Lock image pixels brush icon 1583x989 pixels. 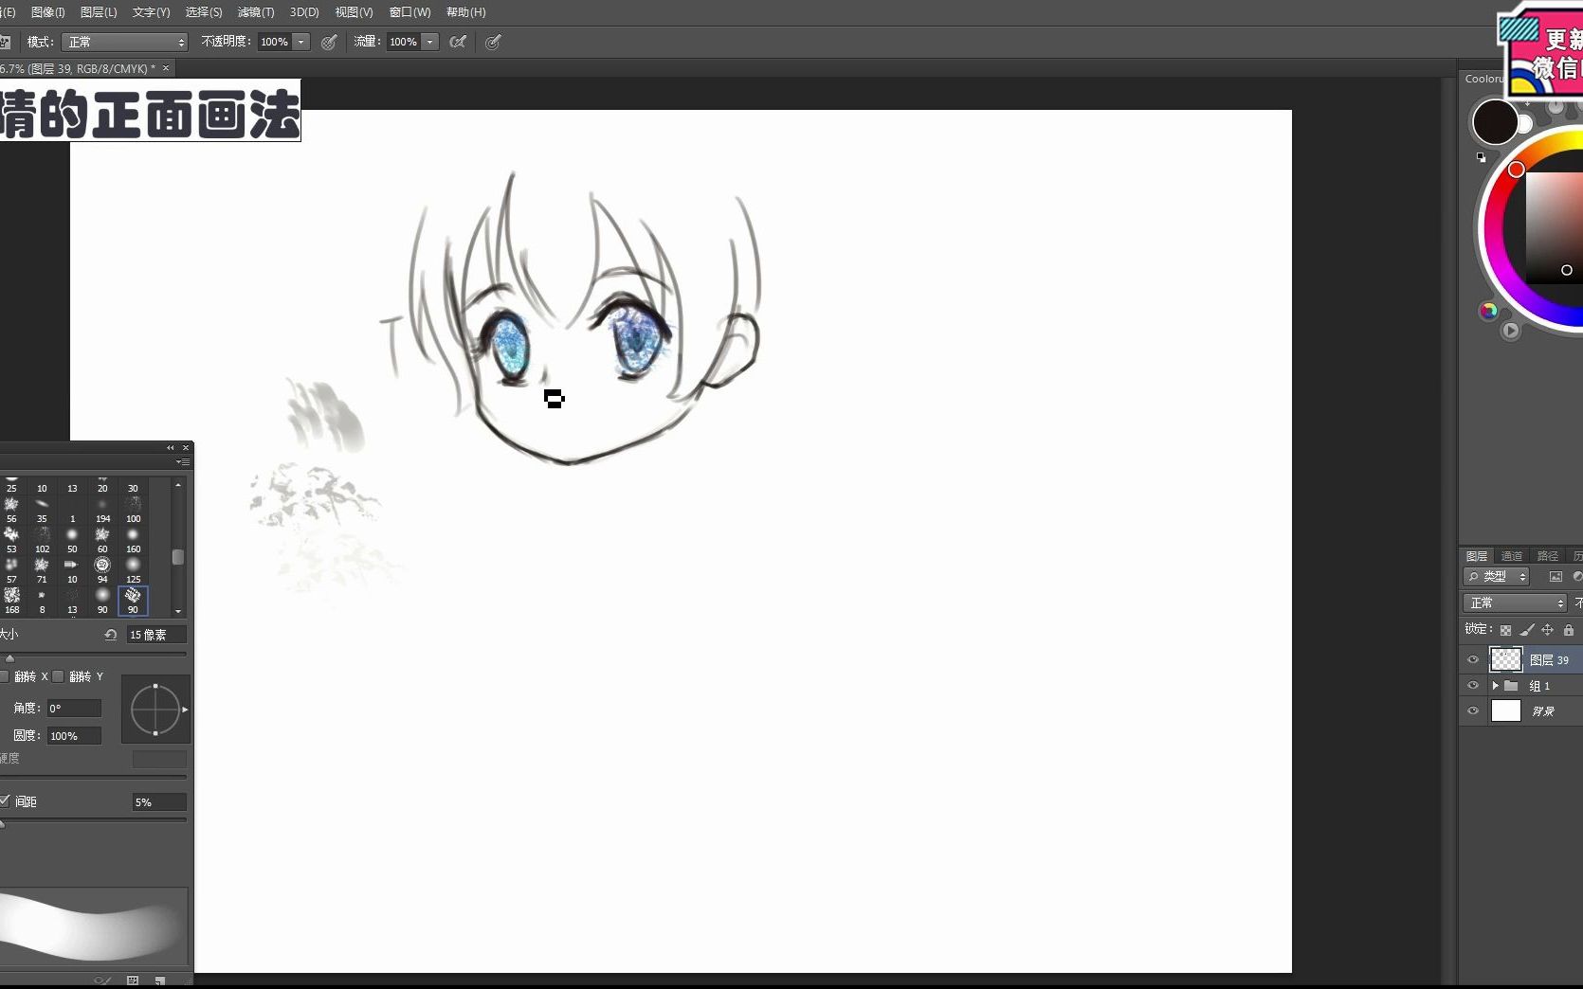coord(1527,630)
